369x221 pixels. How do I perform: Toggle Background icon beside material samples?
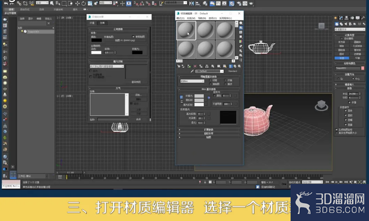tap(241, 32)
